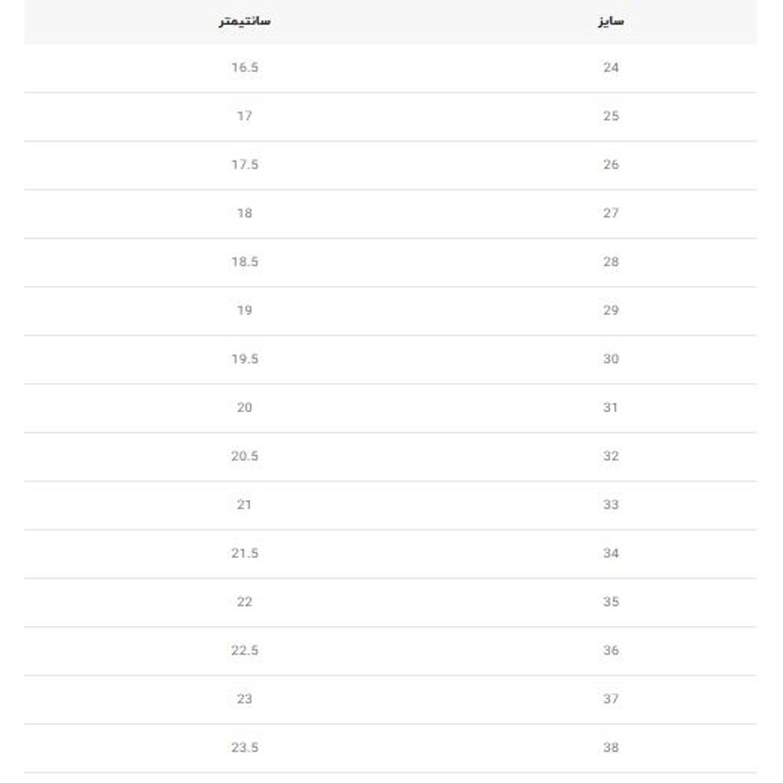Select size 24 cell
Viewport: 783px width, 783px height.
[x=610, y=67]
